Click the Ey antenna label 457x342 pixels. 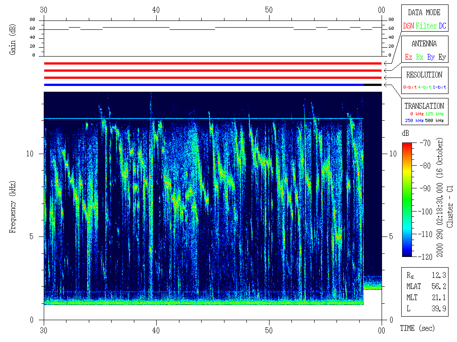click(442, 57)
